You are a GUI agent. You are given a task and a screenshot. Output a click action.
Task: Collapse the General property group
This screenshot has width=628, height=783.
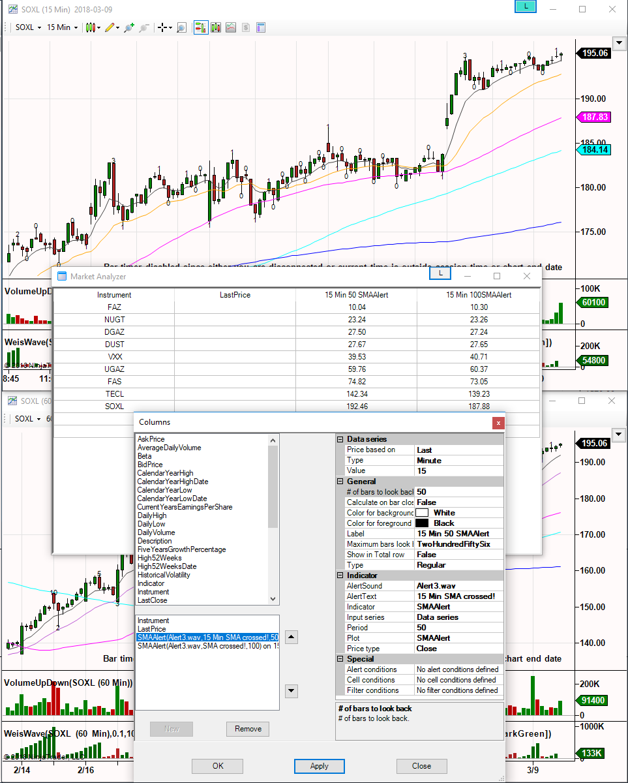pos(340,481)
